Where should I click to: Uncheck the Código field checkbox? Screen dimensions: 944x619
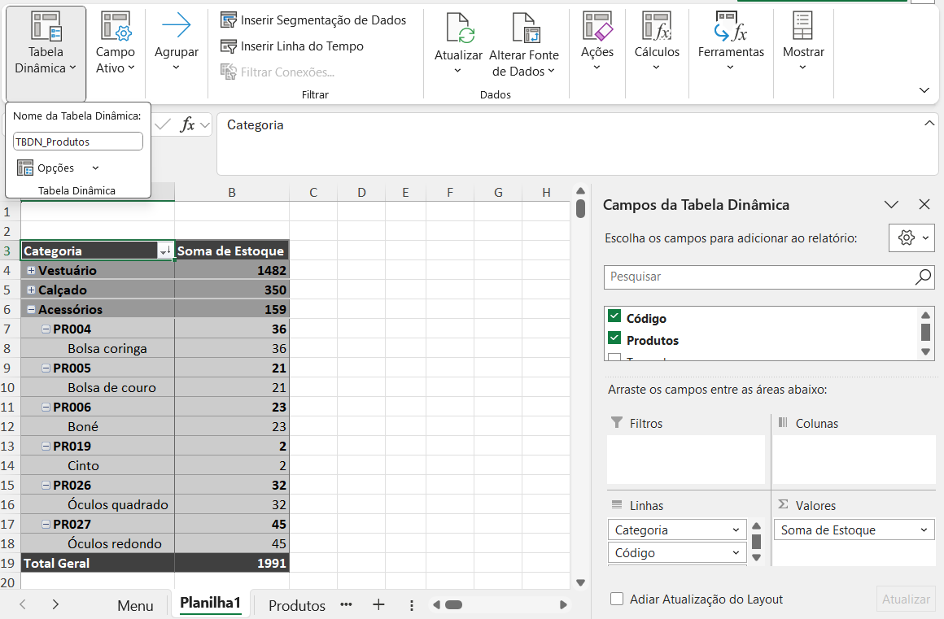(x=614, y=317)
